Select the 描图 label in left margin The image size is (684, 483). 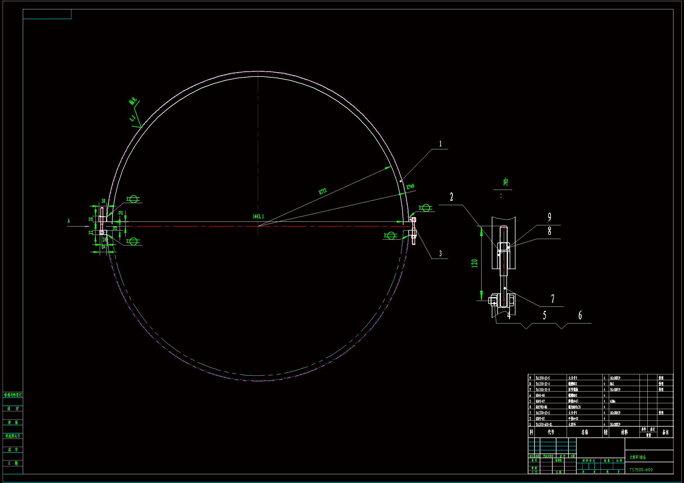point(13,408)
